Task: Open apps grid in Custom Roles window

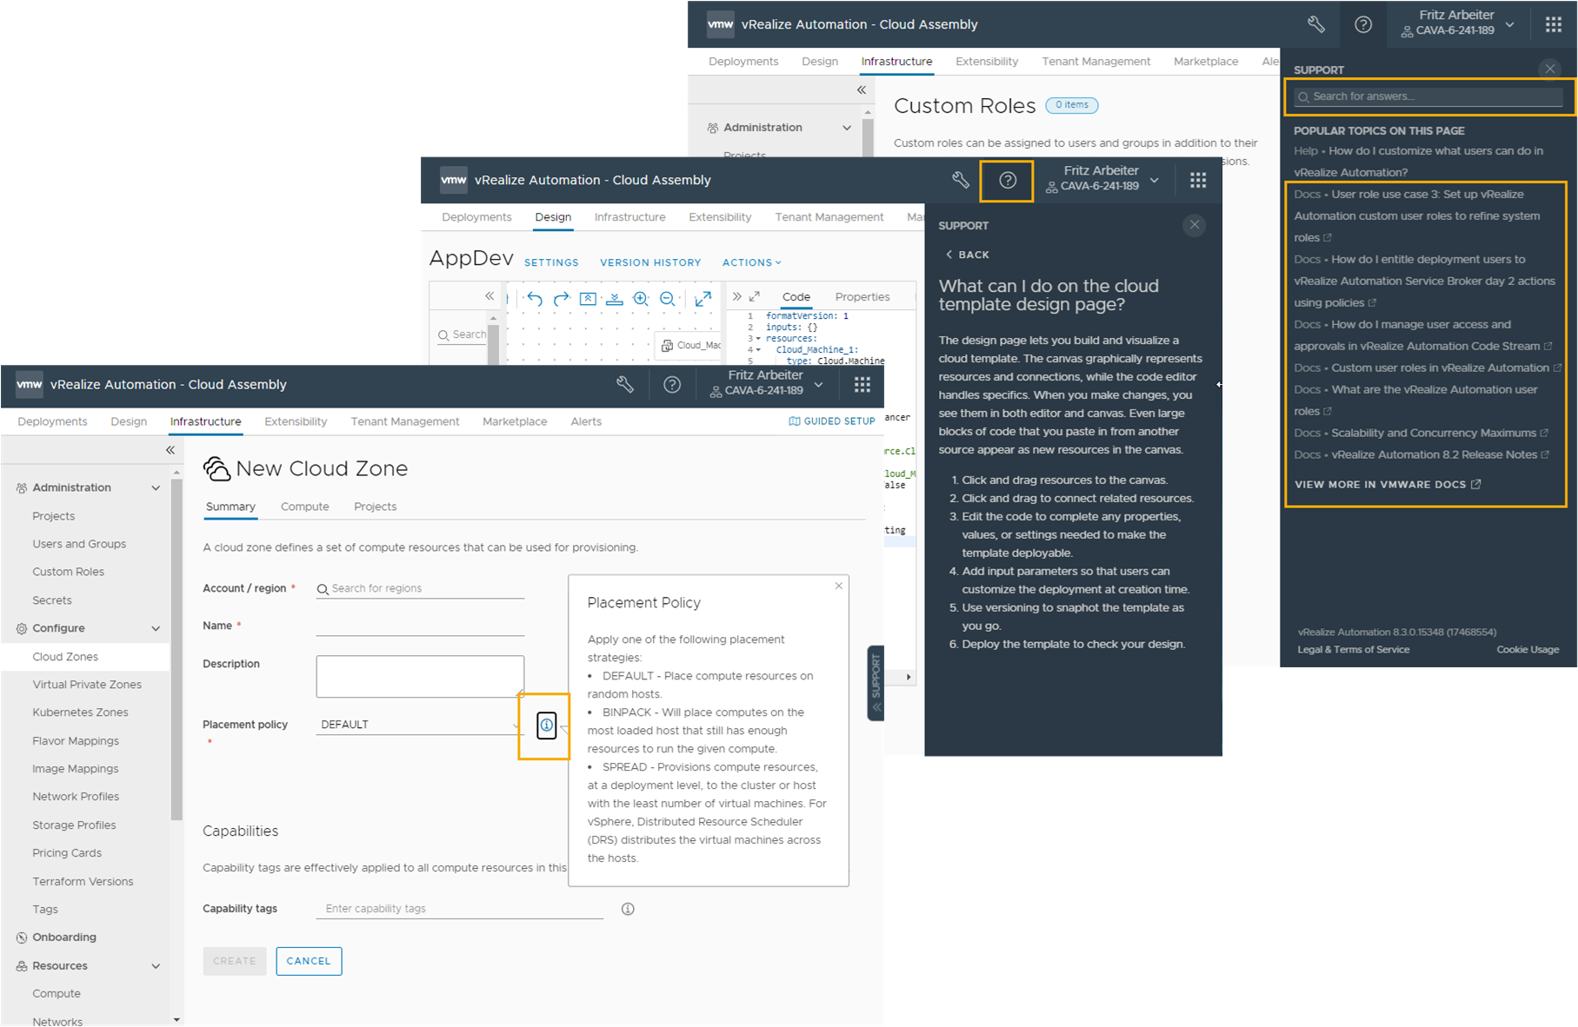Action: coord(1554,24)
